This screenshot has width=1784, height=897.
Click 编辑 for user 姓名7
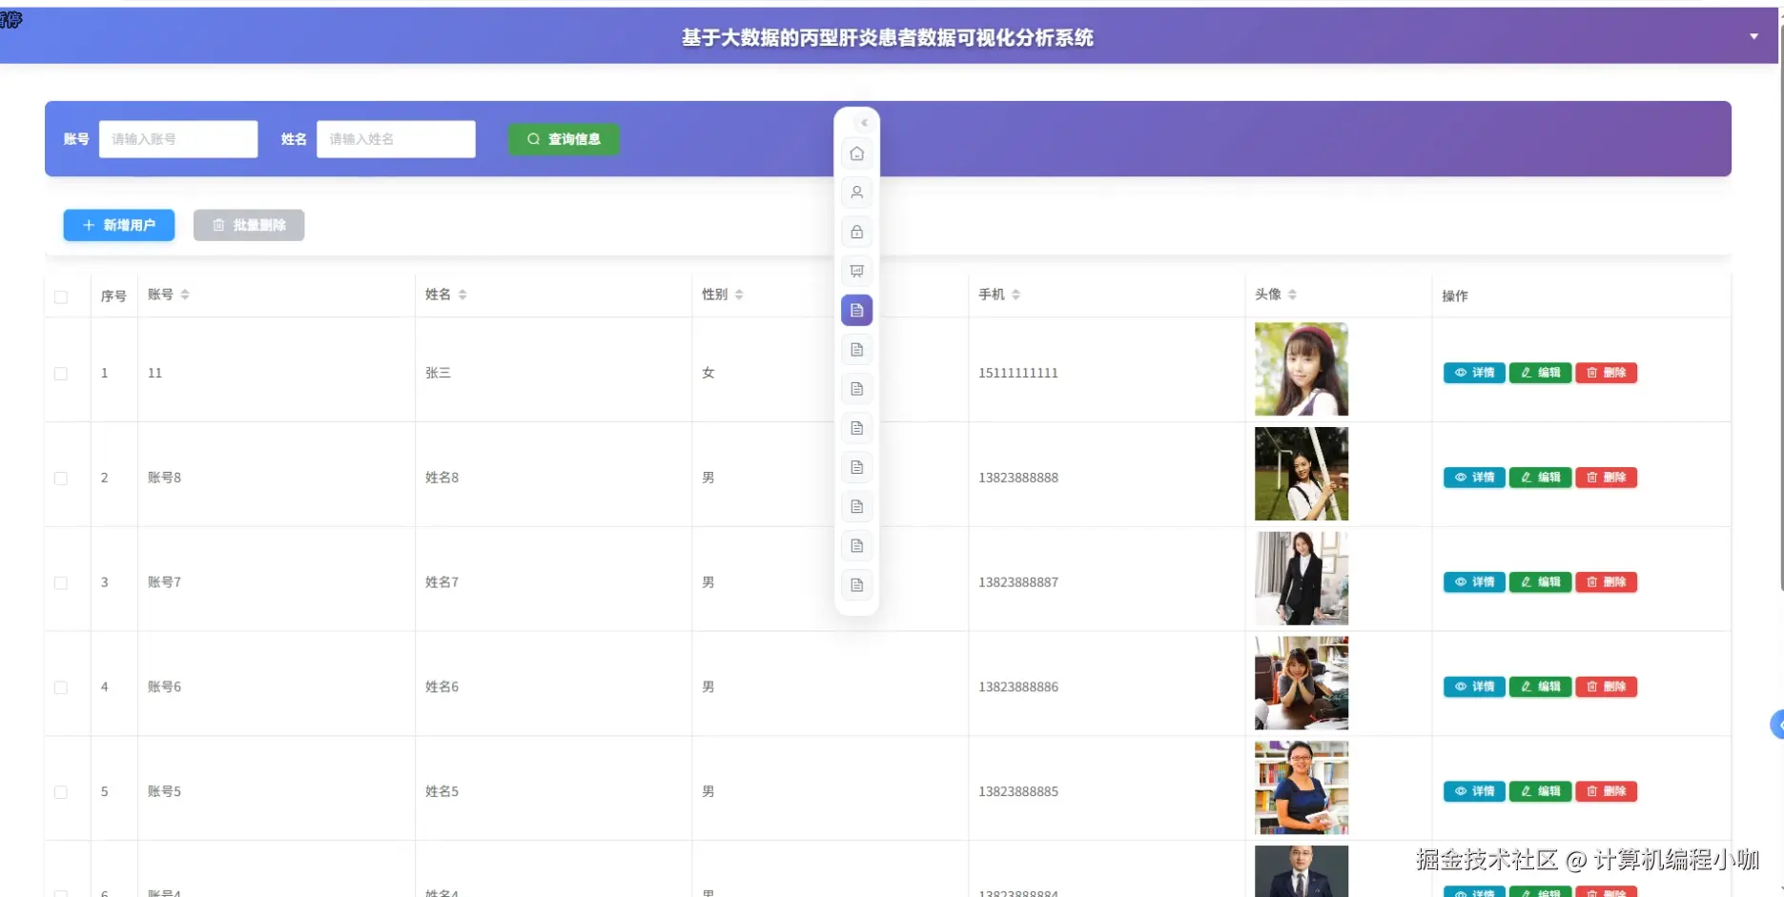click(1540, 582)
